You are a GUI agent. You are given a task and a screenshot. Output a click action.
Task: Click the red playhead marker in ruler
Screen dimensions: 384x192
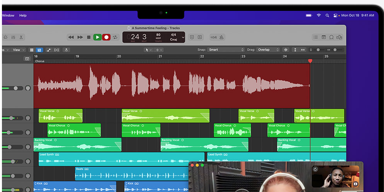point(310,61)
